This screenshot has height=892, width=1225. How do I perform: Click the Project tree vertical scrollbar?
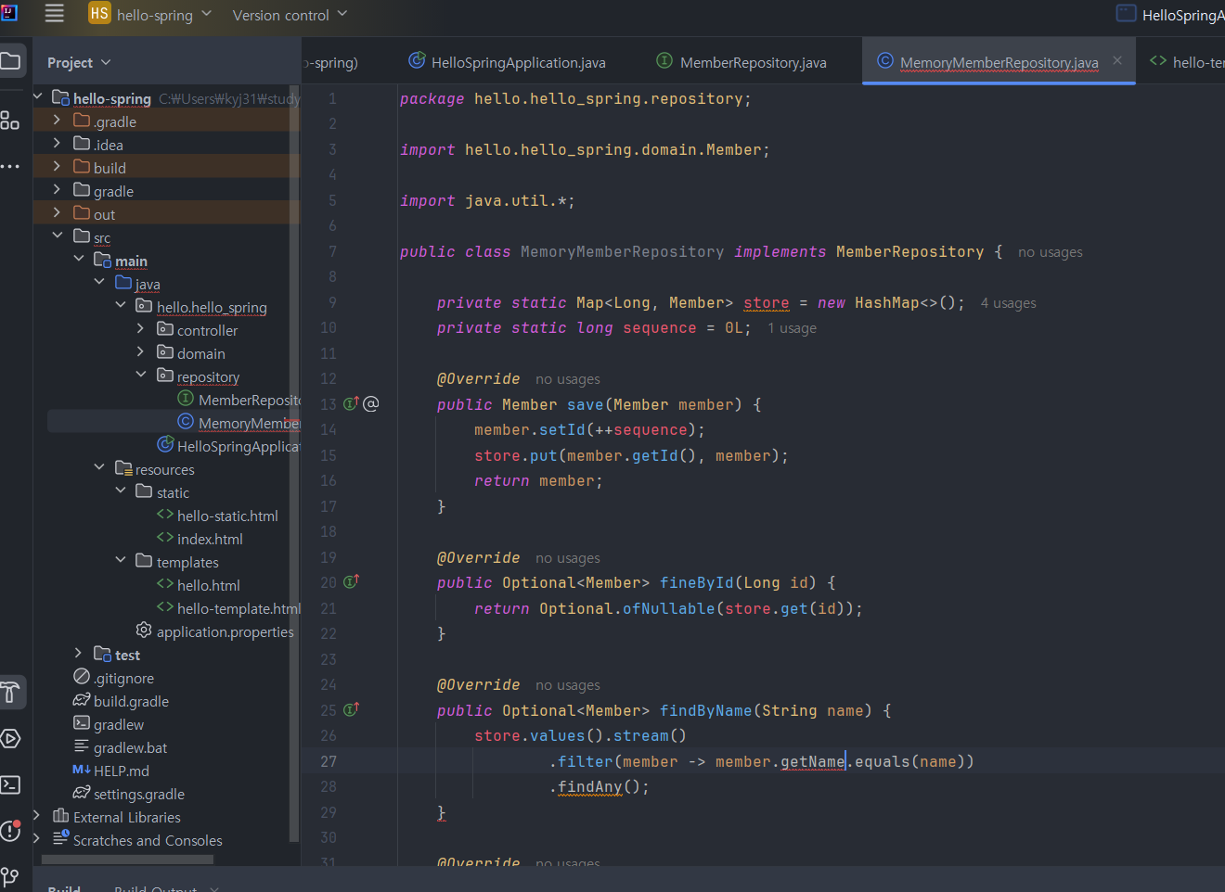[x=294, y=464]
